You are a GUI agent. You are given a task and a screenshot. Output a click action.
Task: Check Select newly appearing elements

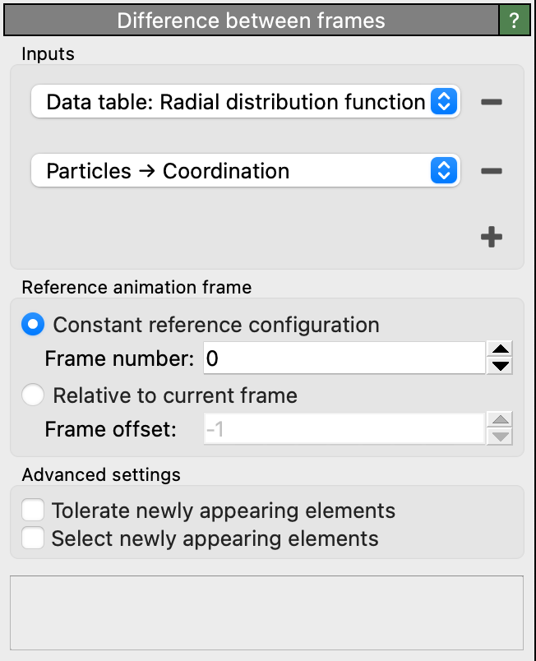(x=34, y=539)
